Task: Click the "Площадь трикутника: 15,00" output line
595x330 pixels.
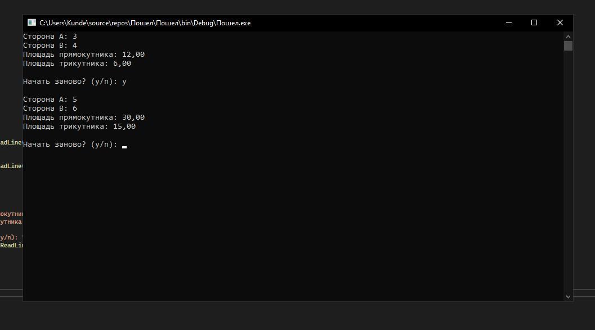Action: click(x=79, y=126)
